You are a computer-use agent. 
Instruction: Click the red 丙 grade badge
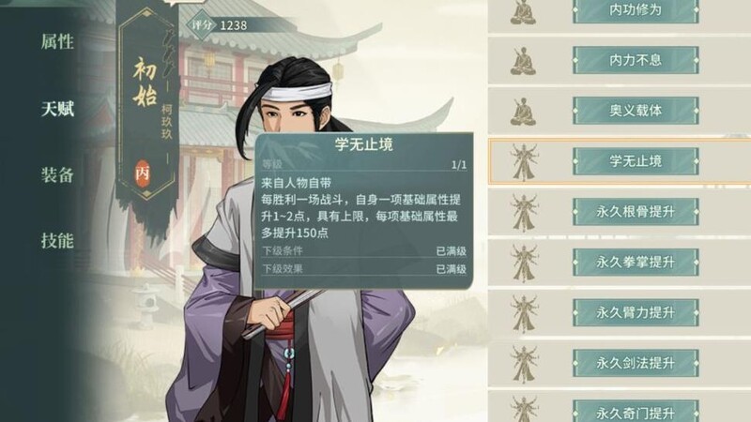pyautogui.click(x=143, y=173)
